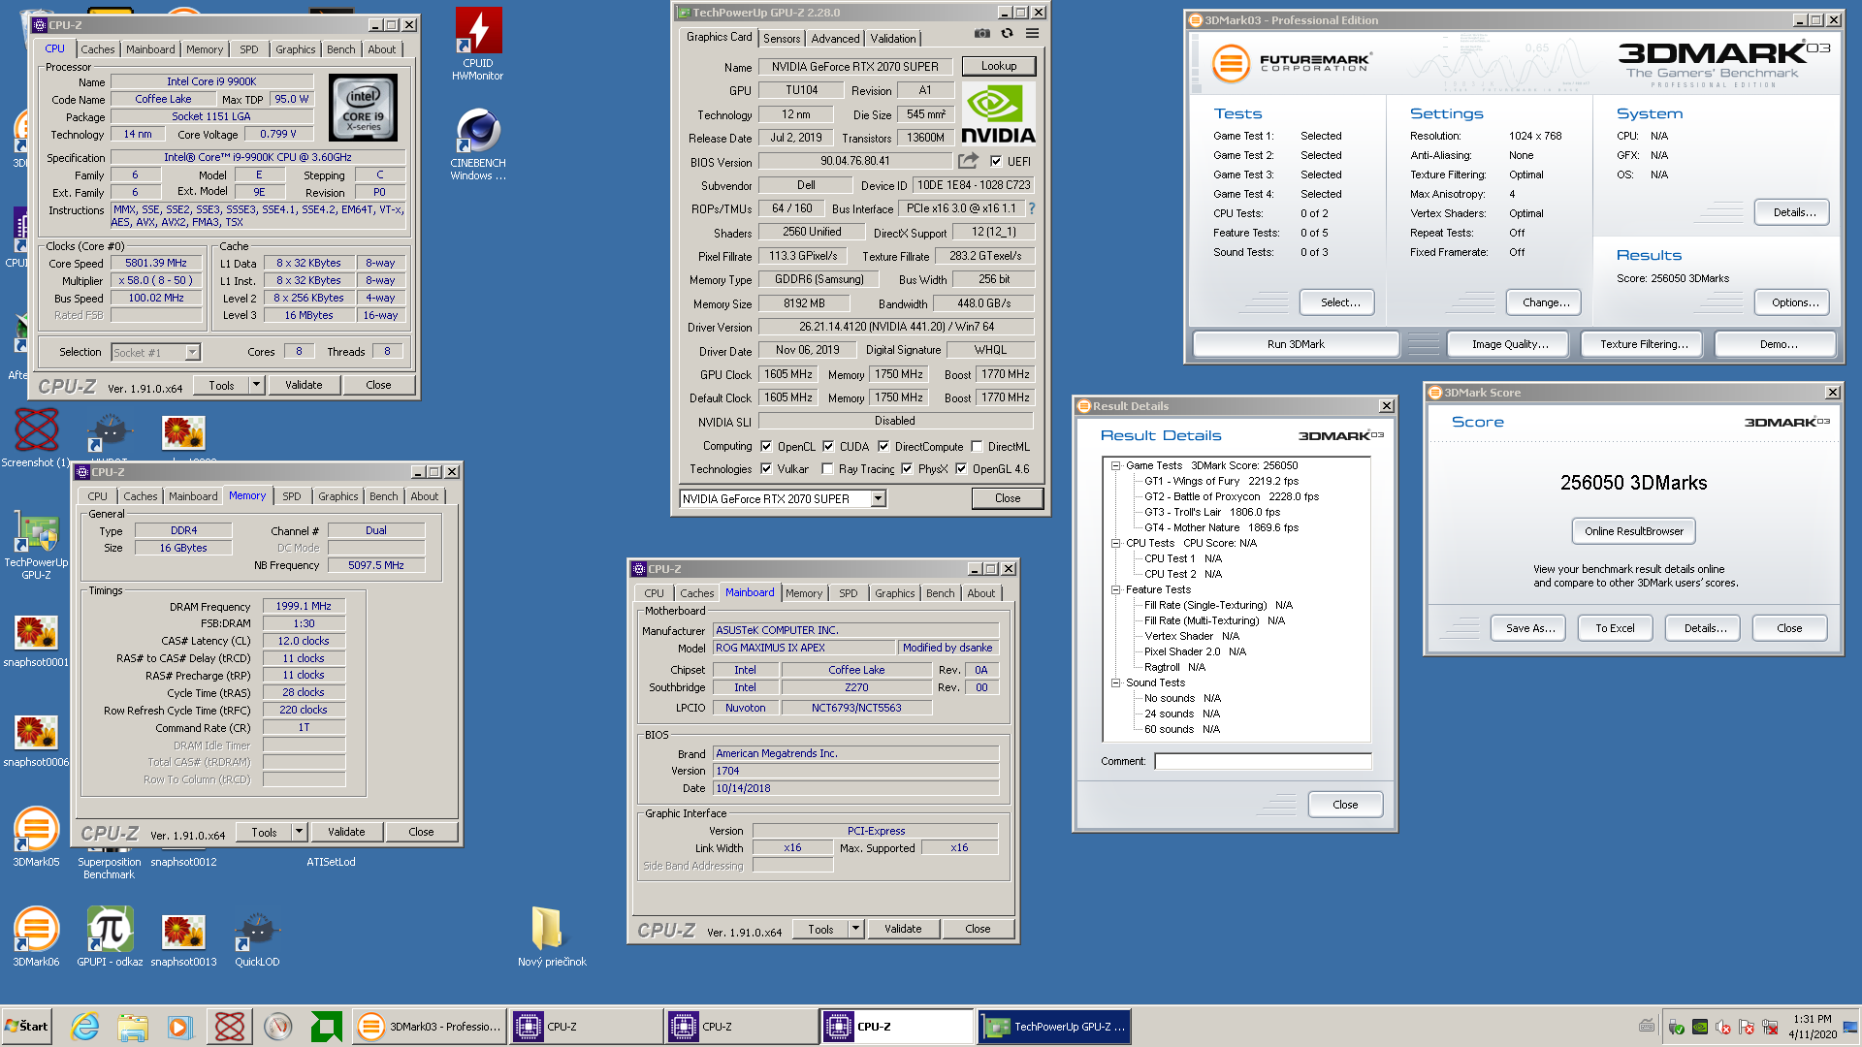The height and width of the screenshot is (1047, 1862).
Task: Open snaphsot0013 image file
Action: (x=183, y=937)
